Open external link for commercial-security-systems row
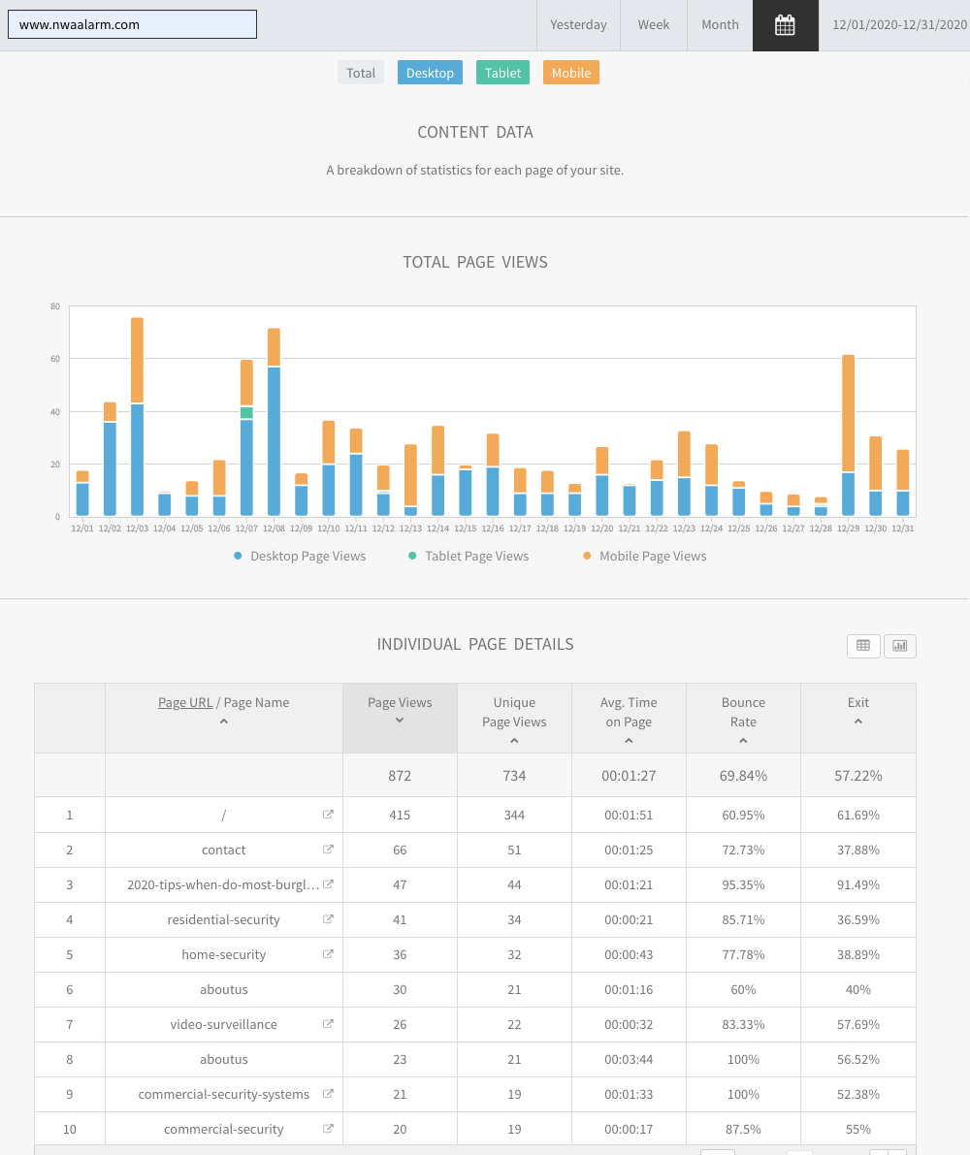Screen dimensions: 970x1155 pyautogui.click(x=329, y=1093)
